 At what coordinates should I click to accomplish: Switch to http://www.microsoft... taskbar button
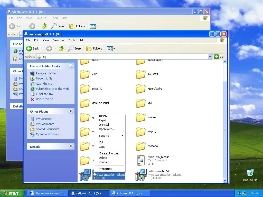(x=47, y=193)
